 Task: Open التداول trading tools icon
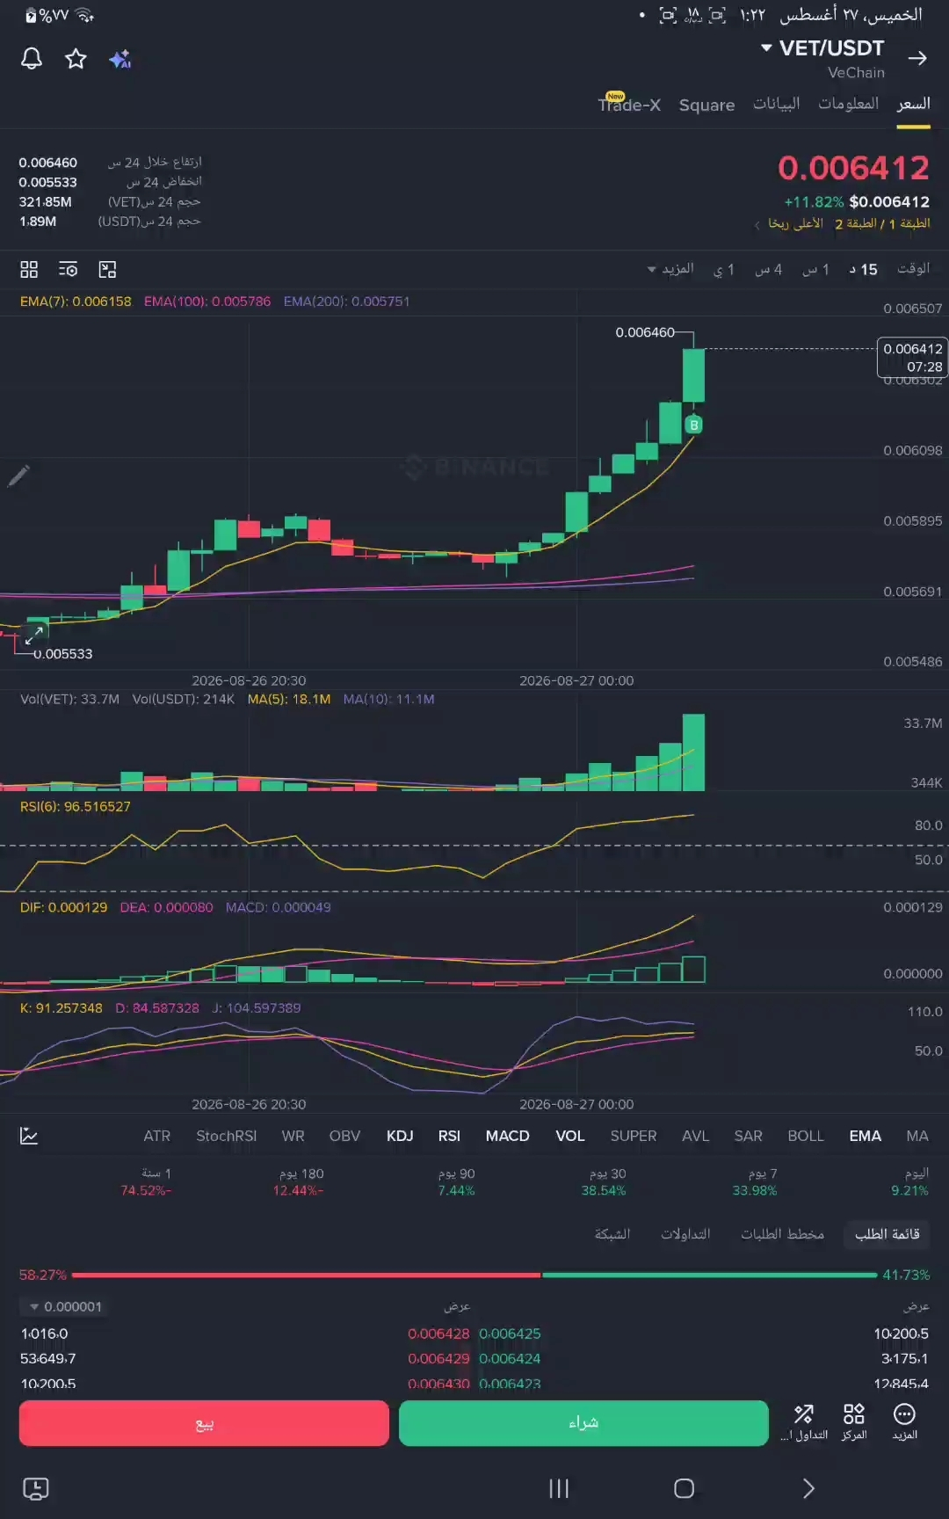click(804, 1422)
